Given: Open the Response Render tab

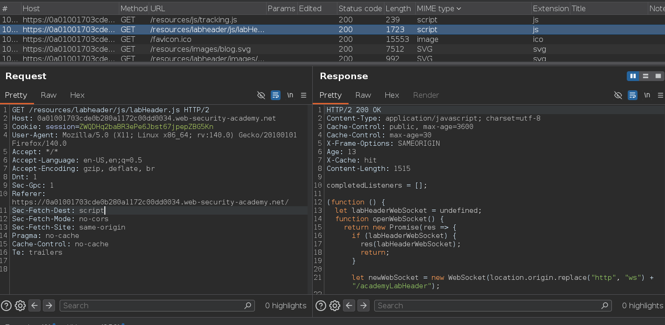Looking at the screenshot, I should 426,95.
